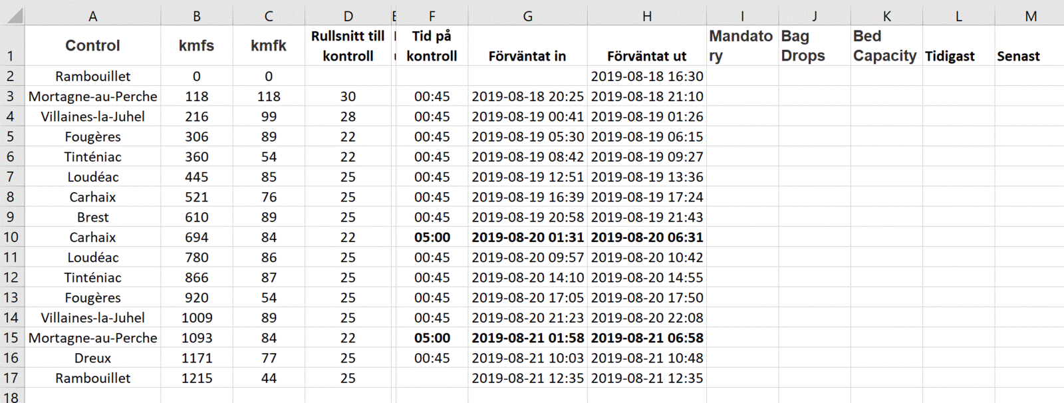The height and width of the screenshot is (403, 1064).
Task: Click the select-all corner triangle
Action: [x=13, y=15]
